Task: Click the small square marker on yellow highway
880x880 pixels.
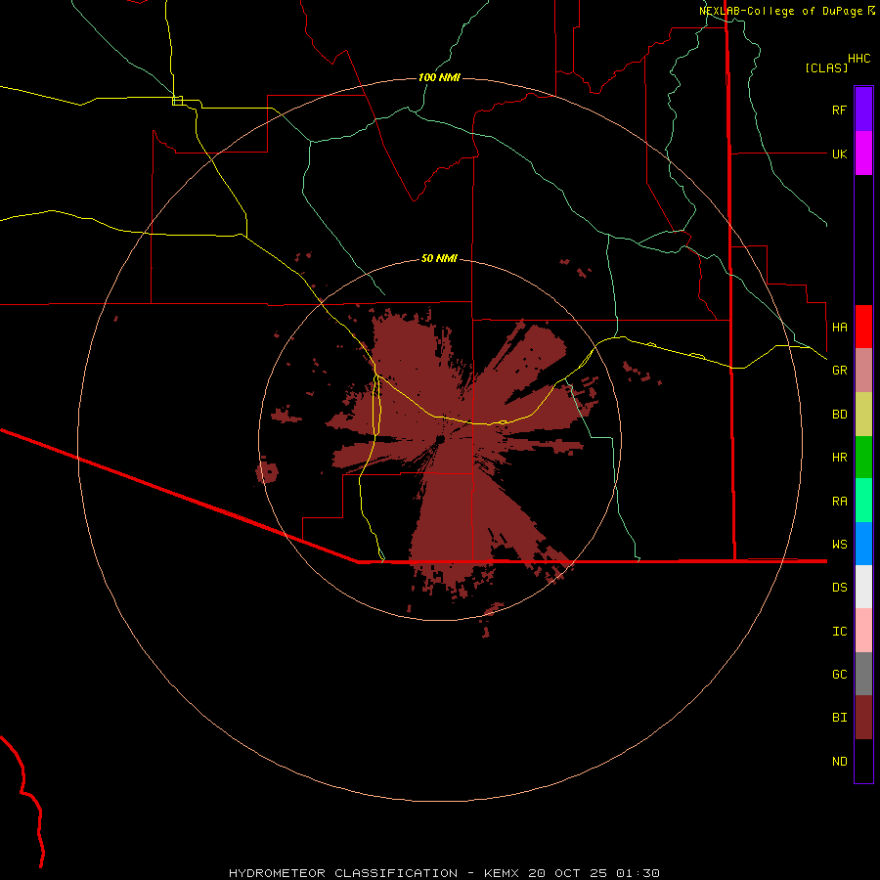Action: pos(177,101)
